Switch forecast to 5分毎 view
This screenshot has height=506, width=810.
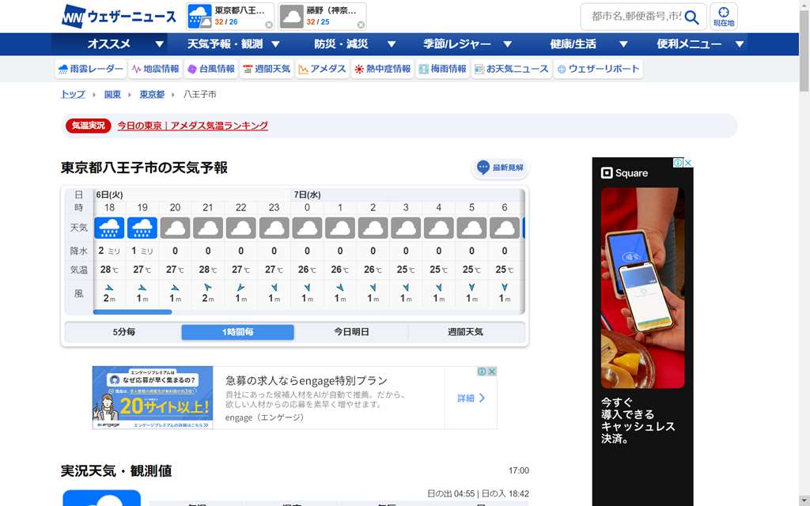click(x=123, y=332)
